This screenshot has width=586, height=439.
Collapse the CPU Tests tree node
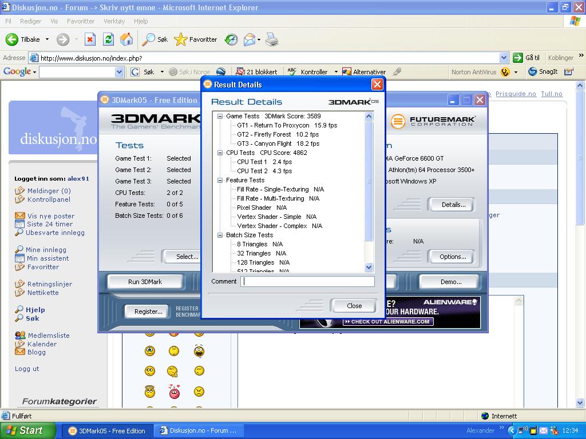[220, 153]
